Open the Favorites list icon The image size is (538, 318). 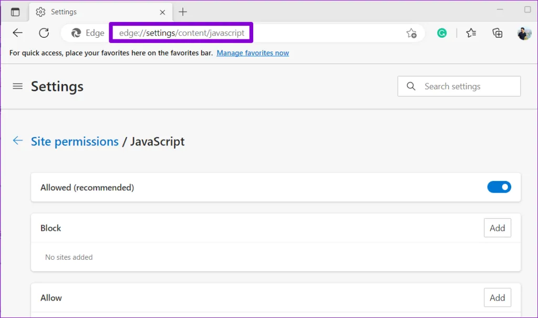click(471, 33)
